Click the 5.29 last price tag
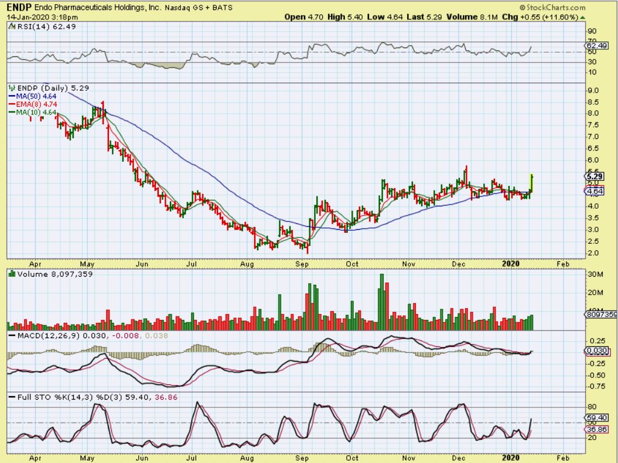The width and height of the screenshot is (618, 463). click(595, 176)
